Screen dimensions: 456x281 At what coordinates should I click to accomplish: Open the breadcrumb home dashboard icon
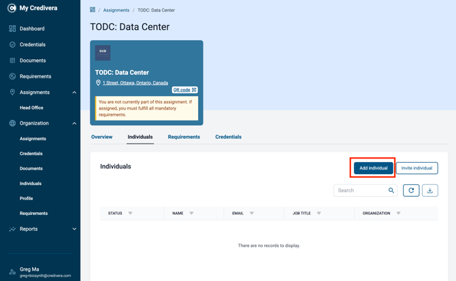[93, 10]
